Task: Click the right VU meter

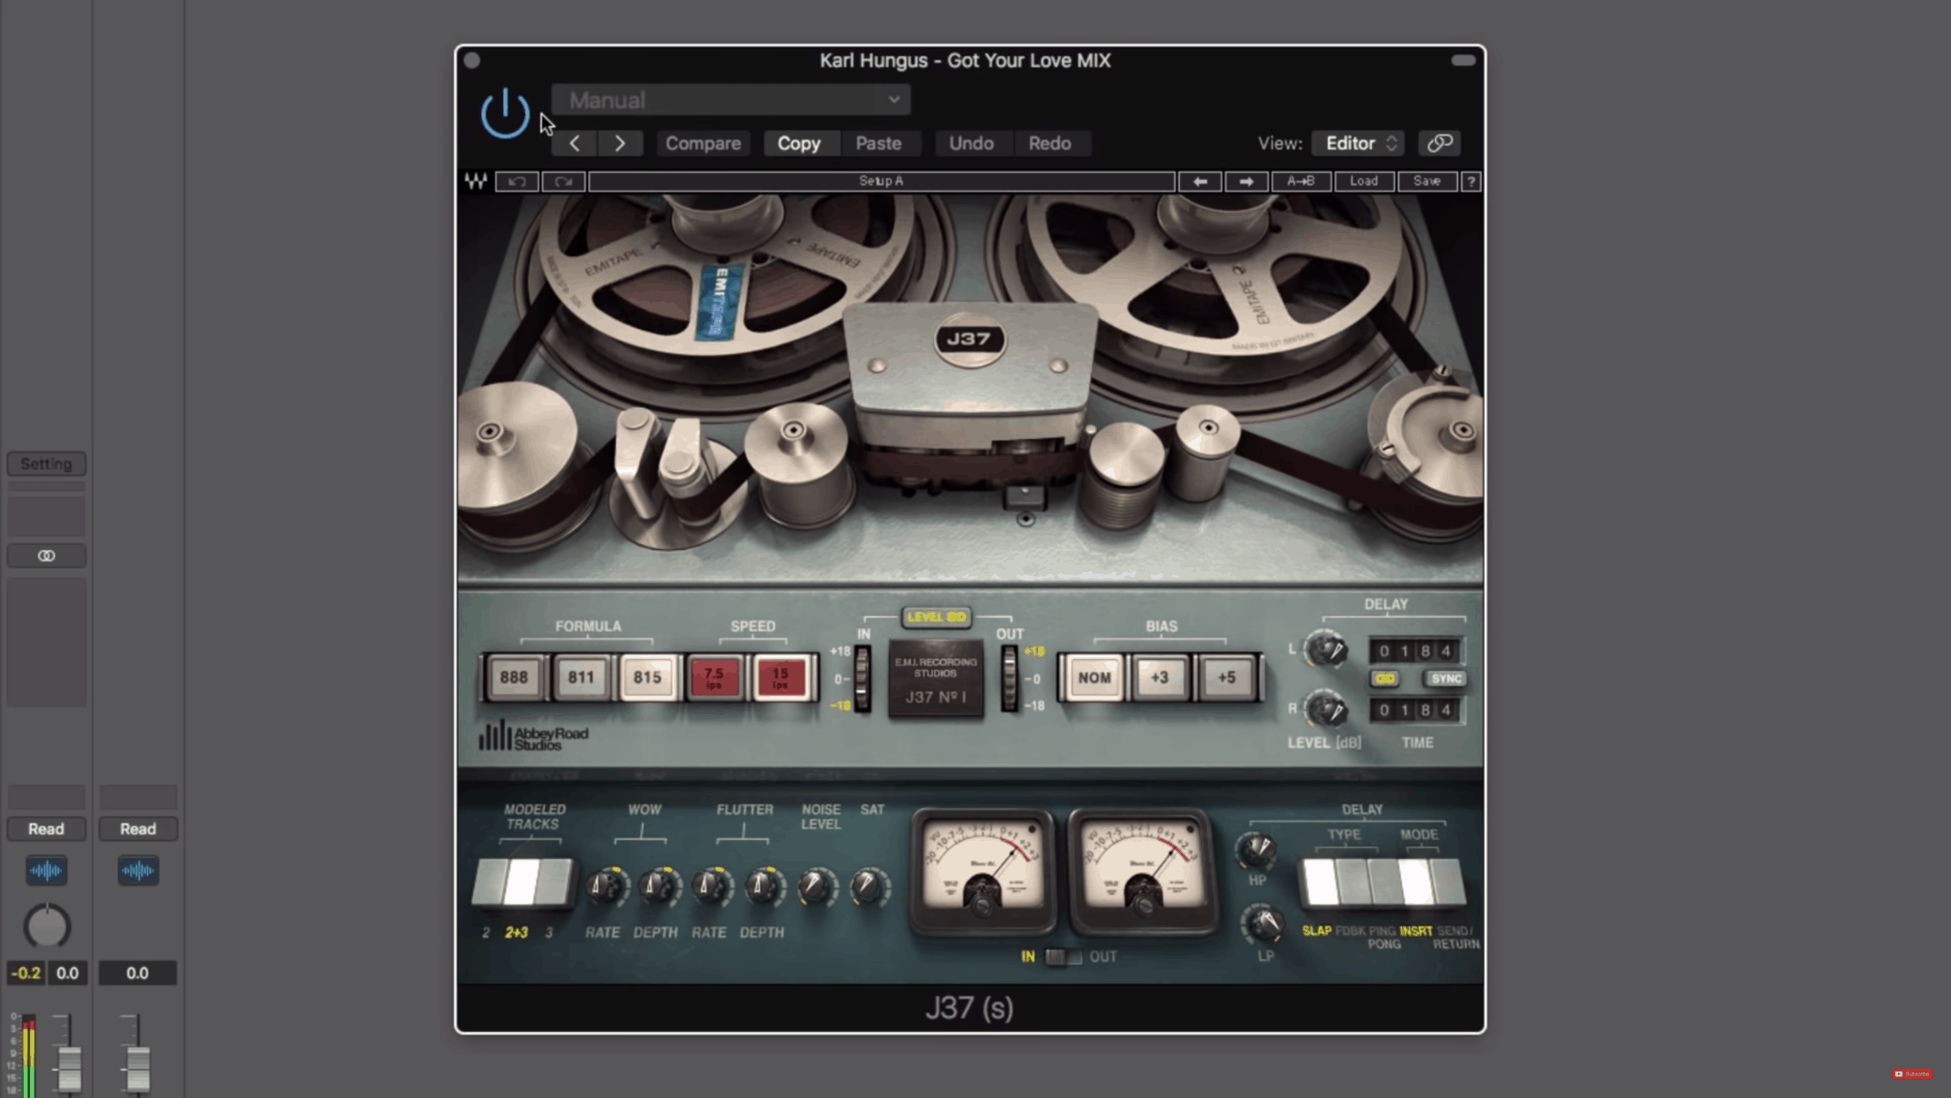Action: pos(1142,870)
